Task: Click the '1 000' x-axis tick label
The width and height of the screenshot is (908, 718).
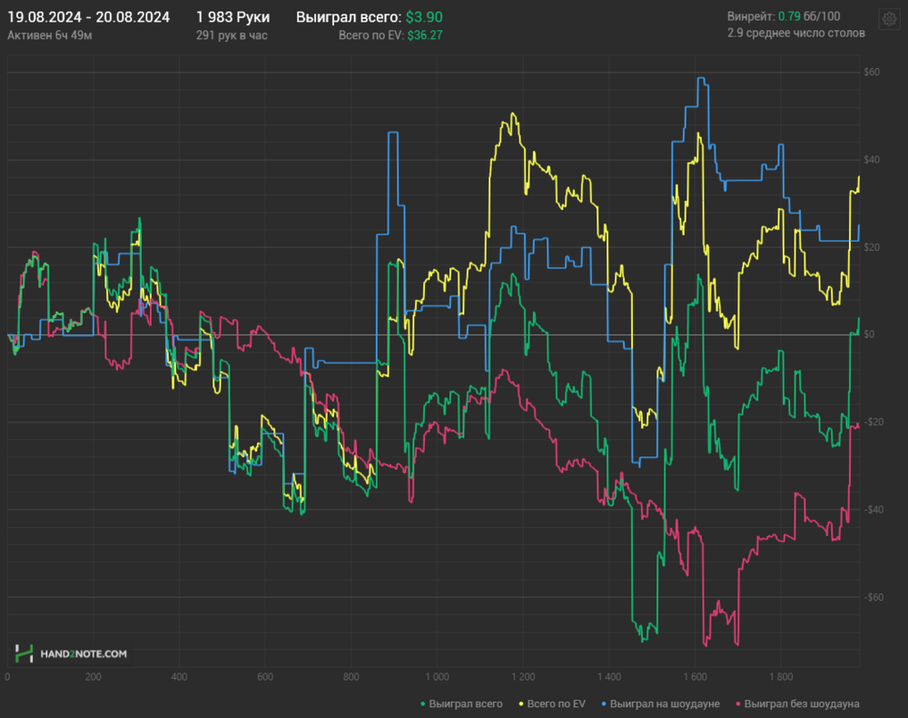Action: 438,677
